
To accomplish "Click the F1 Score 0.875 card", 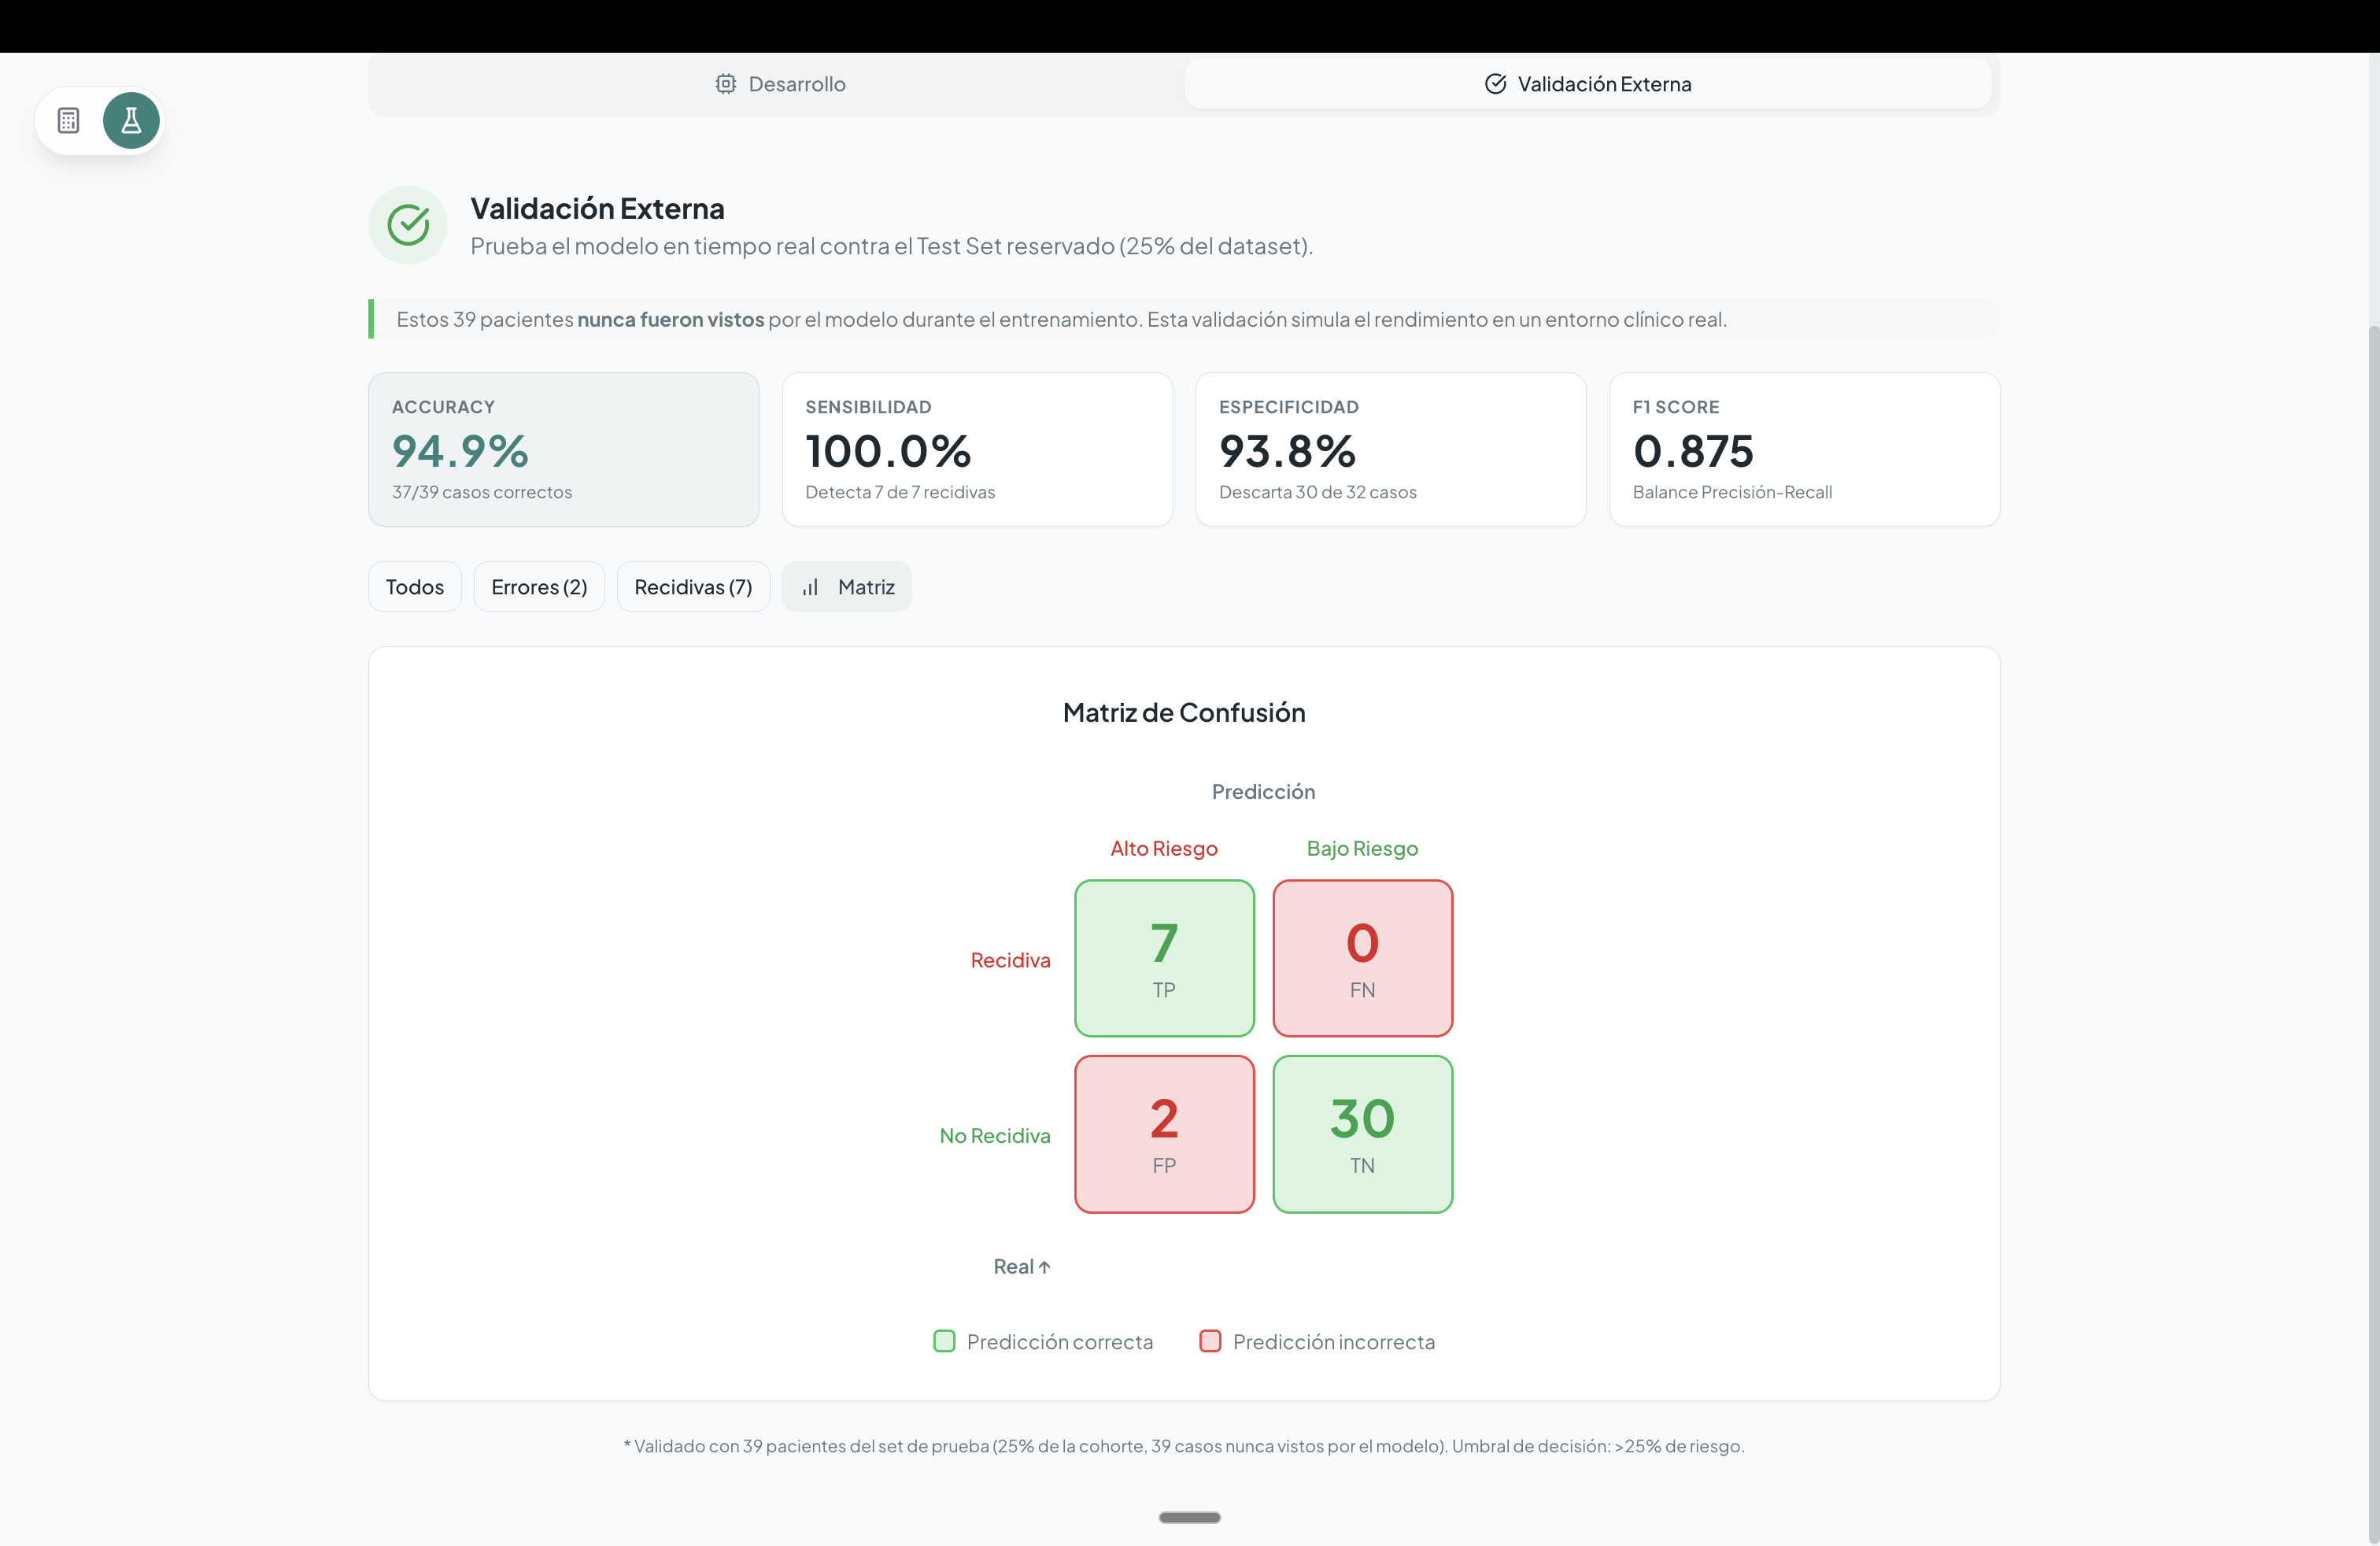I will point(1804,449).
